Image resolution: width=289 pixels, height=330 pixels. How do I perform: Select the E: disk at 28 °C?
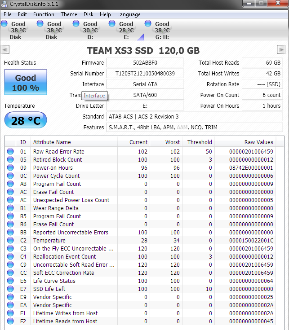(126, 31)
